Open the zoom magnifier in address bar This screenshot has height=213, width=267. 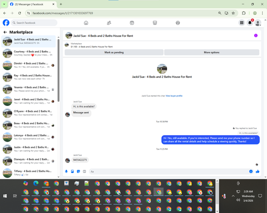point(219,13)
